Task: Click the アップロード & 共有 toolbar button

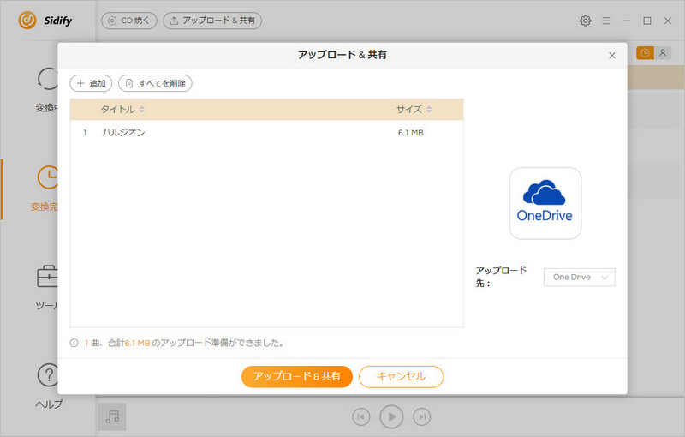Action: point(212,21)
